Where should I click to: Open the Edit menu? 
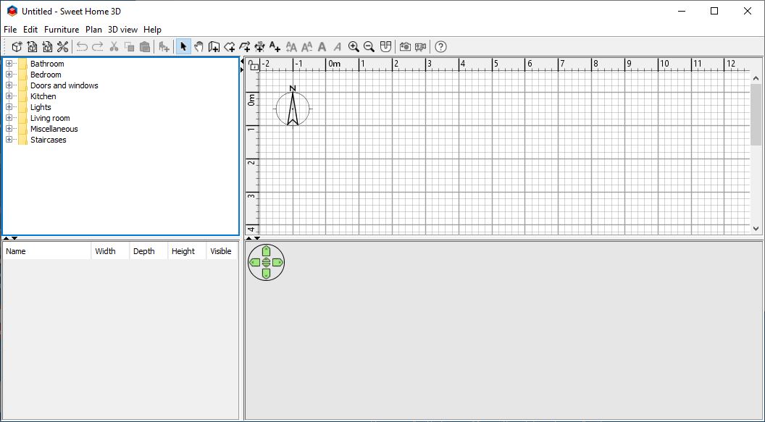coord(30,30)
